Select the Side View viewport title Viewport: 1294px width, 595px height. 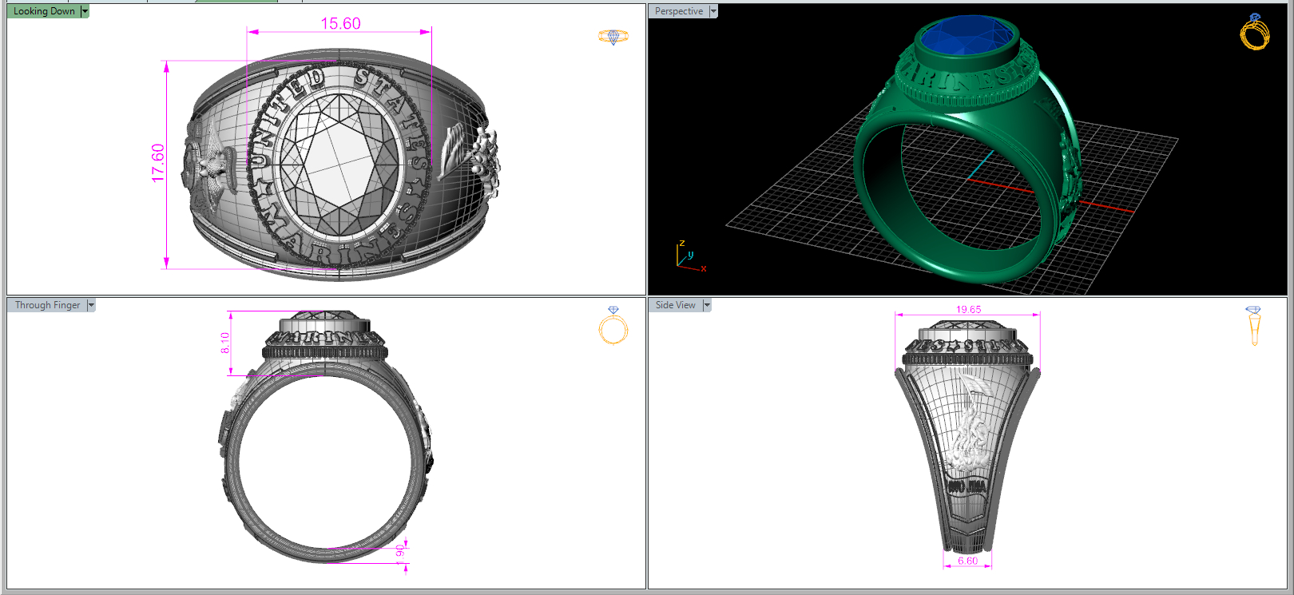(x=676, y=305)
